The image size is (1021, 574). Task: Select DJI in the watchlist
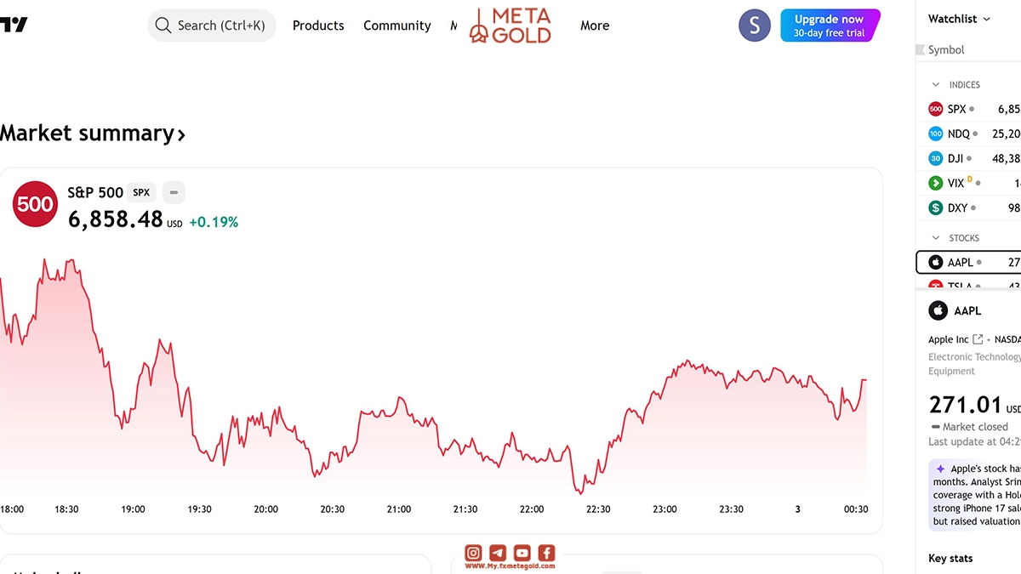point(969,158)
